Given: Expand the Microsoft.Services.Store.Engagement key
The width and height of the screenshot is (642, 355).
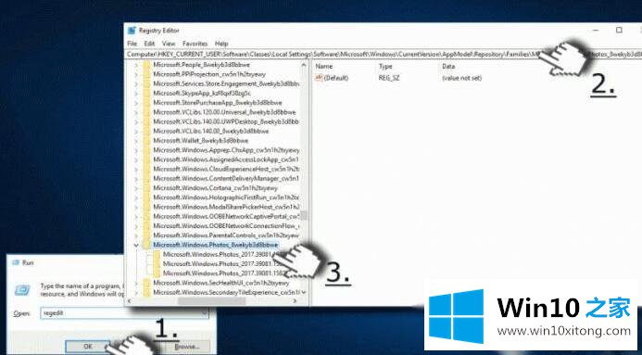Looking at the screenshot, I should pos(137,83).
